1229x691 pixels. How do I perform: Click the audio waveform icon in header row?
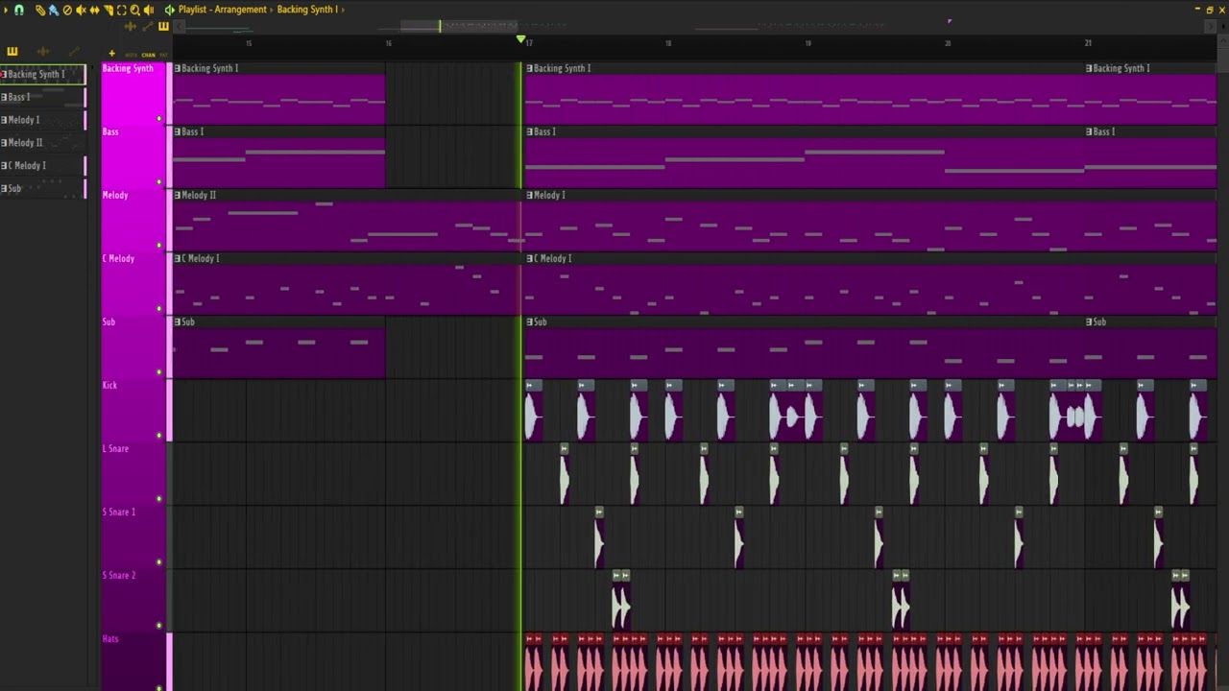click(x=131, y=27)
